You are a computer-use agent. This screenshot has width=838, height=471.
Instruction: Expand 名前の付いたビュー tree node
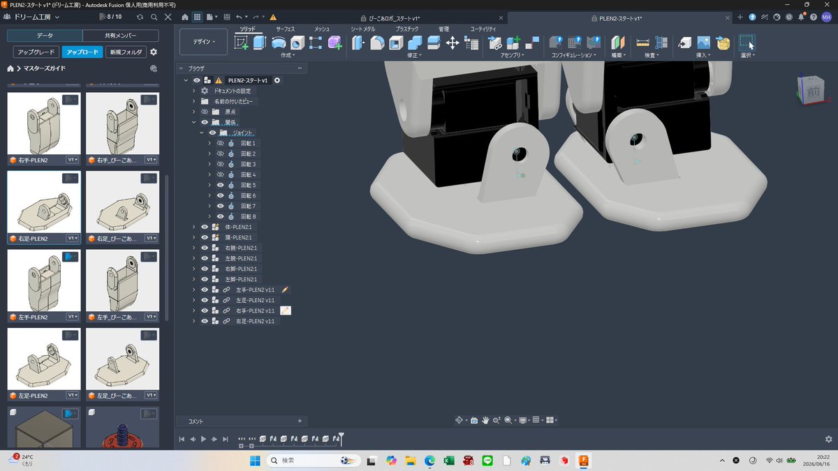click(x=194, y=101)
